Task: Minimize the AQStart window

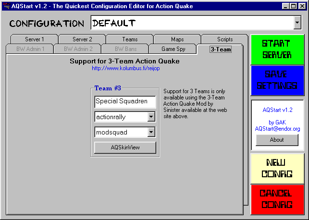Action: (x=285, y=6)
